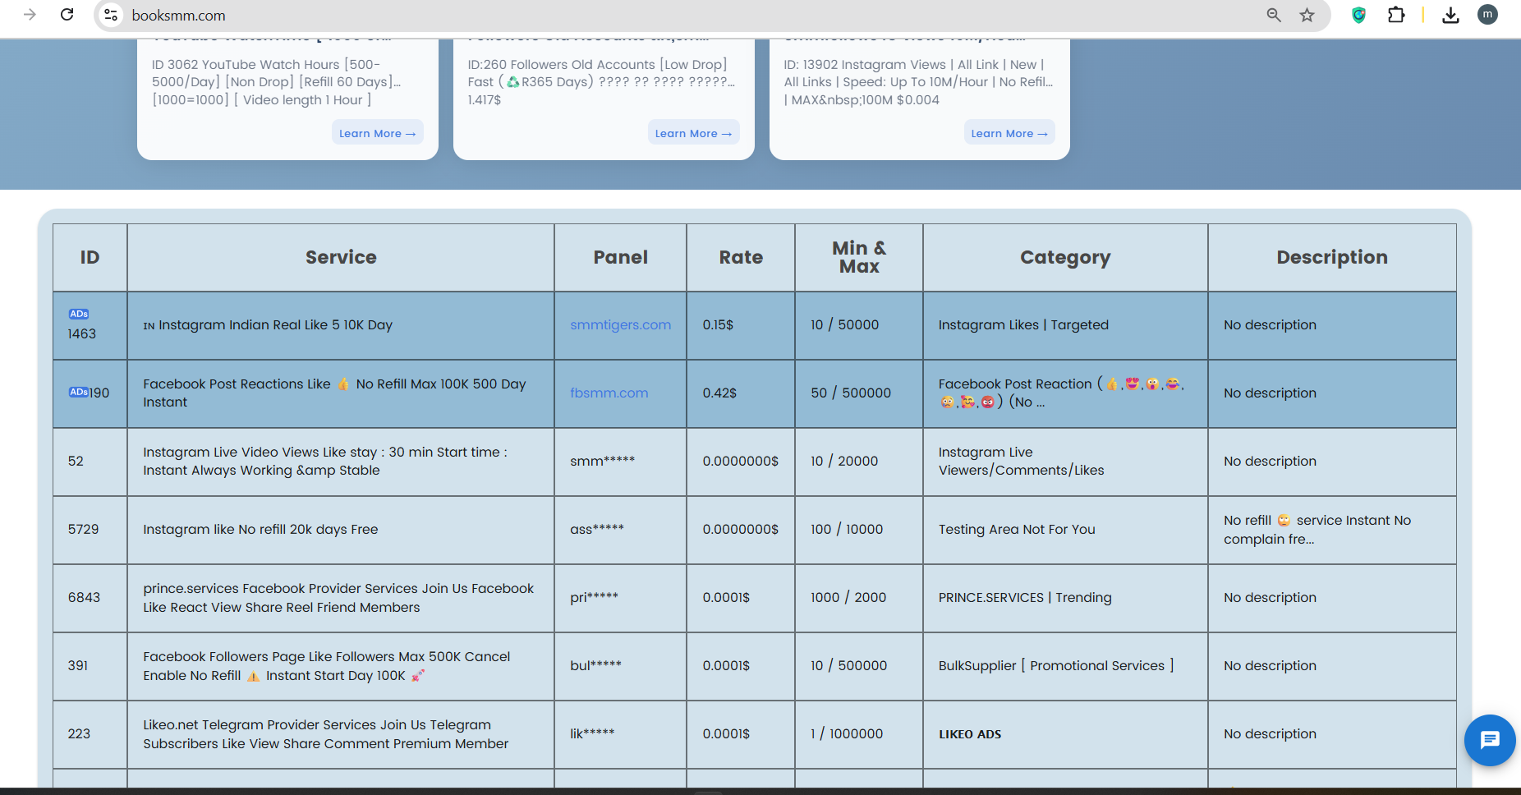Click Learn More on Instagram Views card
Image resolution: width=1521 pixels, height=795 pixels.
point(1009,133)
